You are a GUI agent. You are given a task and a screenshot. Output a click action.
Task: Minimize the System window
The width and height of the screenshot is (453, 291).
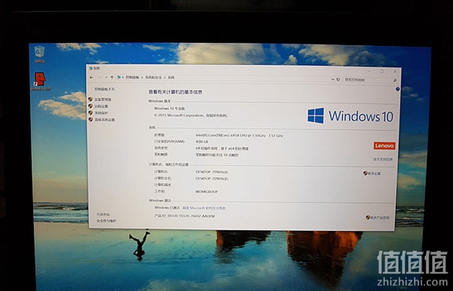pos(369,71)
